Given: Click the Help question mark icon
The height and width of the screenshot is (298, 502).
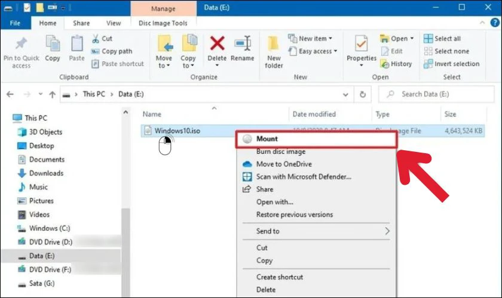Looking at the screenshot, I should 495,23.
